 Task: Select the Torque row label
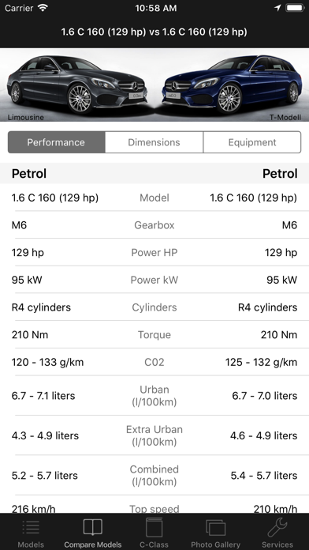point(154,334)
